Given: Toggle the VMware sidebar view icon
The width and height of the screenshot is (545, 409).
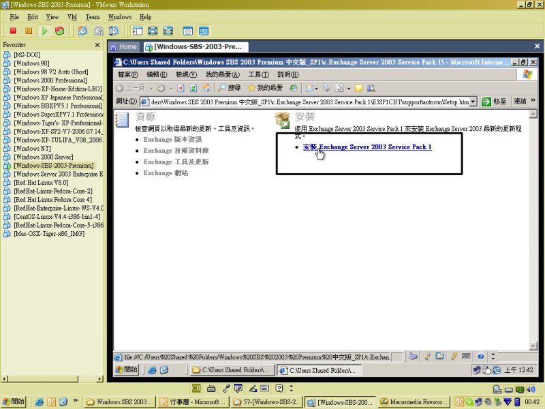Looking at the screenshot, I should coord(138,31).
